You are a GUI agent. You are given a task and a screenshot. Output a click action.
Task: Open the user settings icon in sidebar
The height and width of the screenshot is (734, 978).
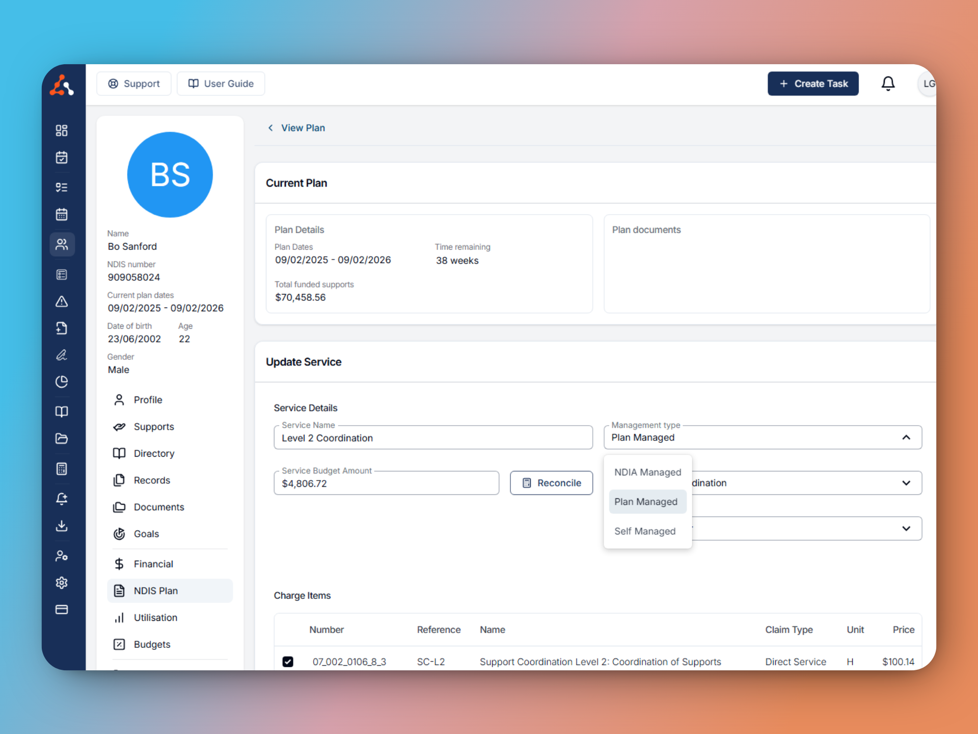62,556
